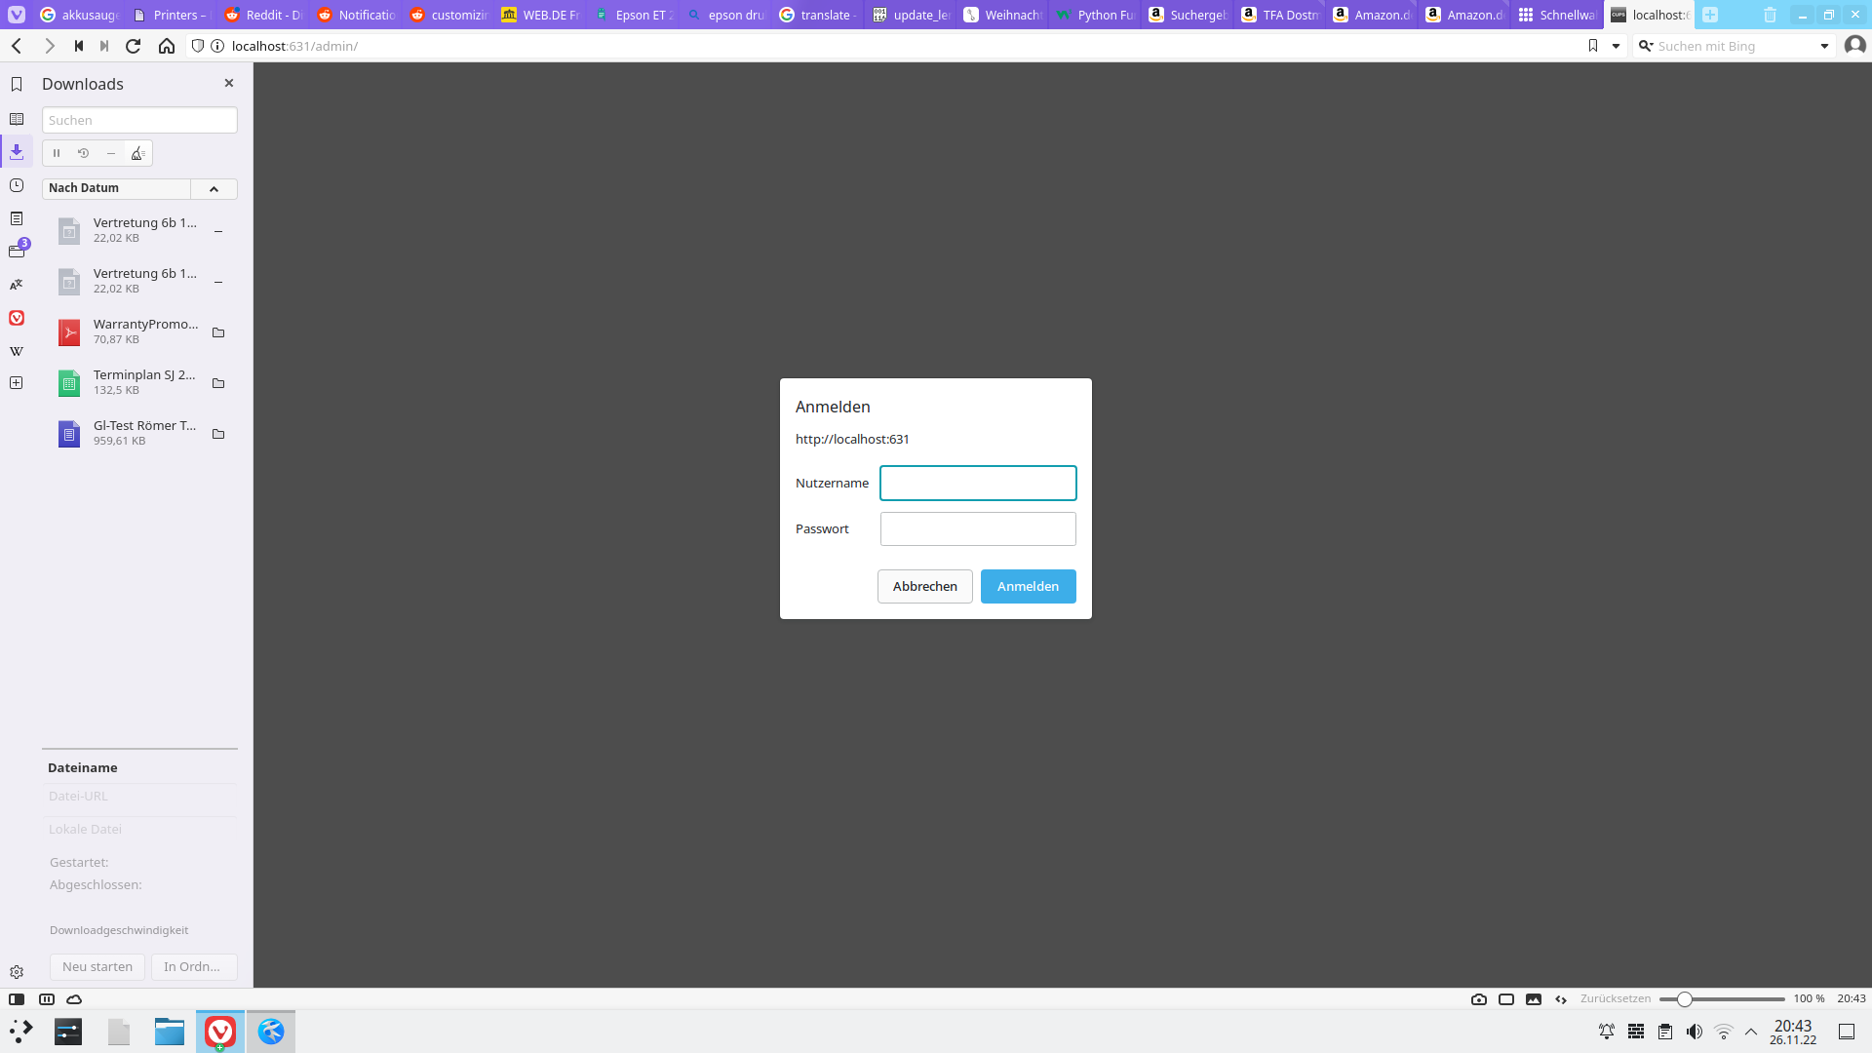This screenshot has width=1872, height=1053.
Task: Adjust the page zoom slider
Action: 1684,999
